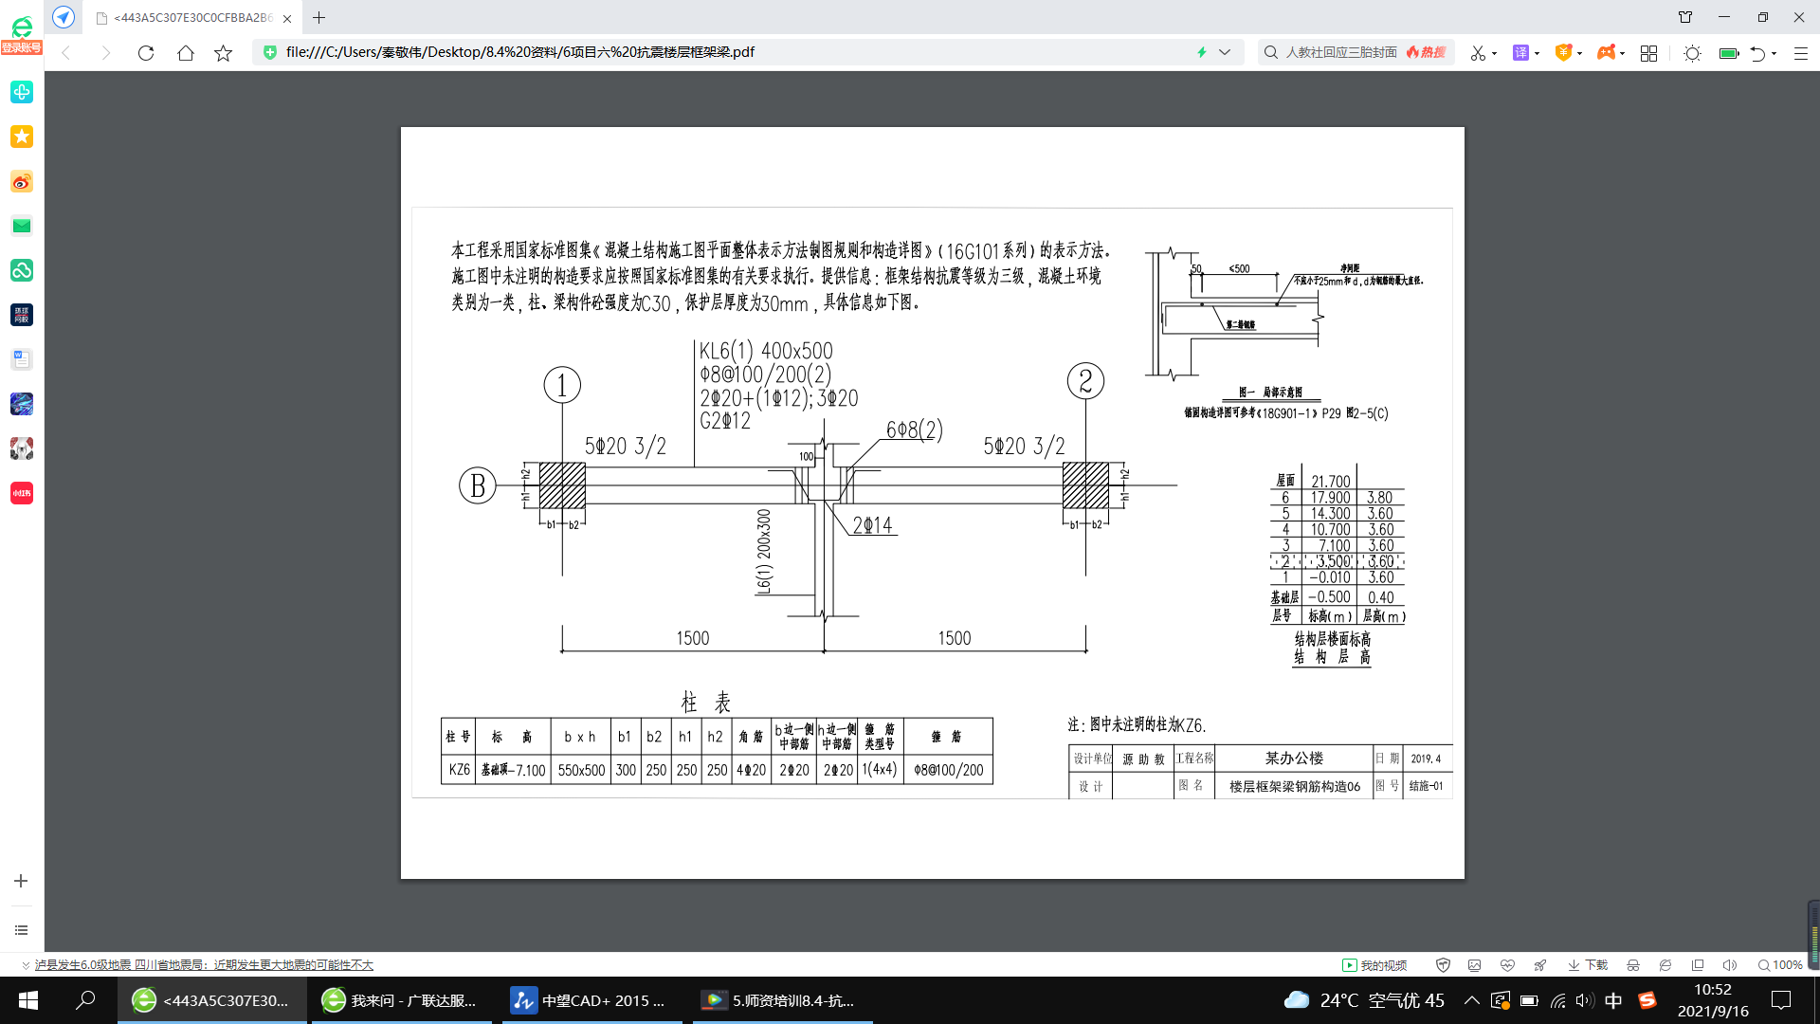Click the blue compass icon left of tabs

point(63,17)
